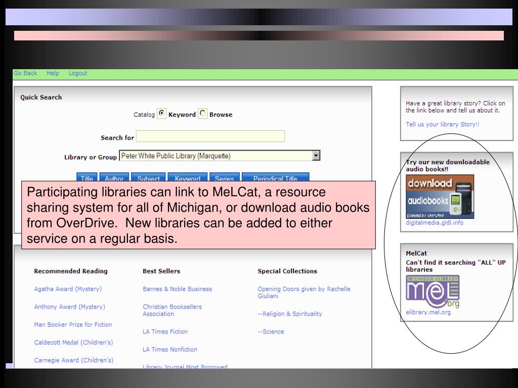
Task: Click the Subject search button
Action: point(148,177)
